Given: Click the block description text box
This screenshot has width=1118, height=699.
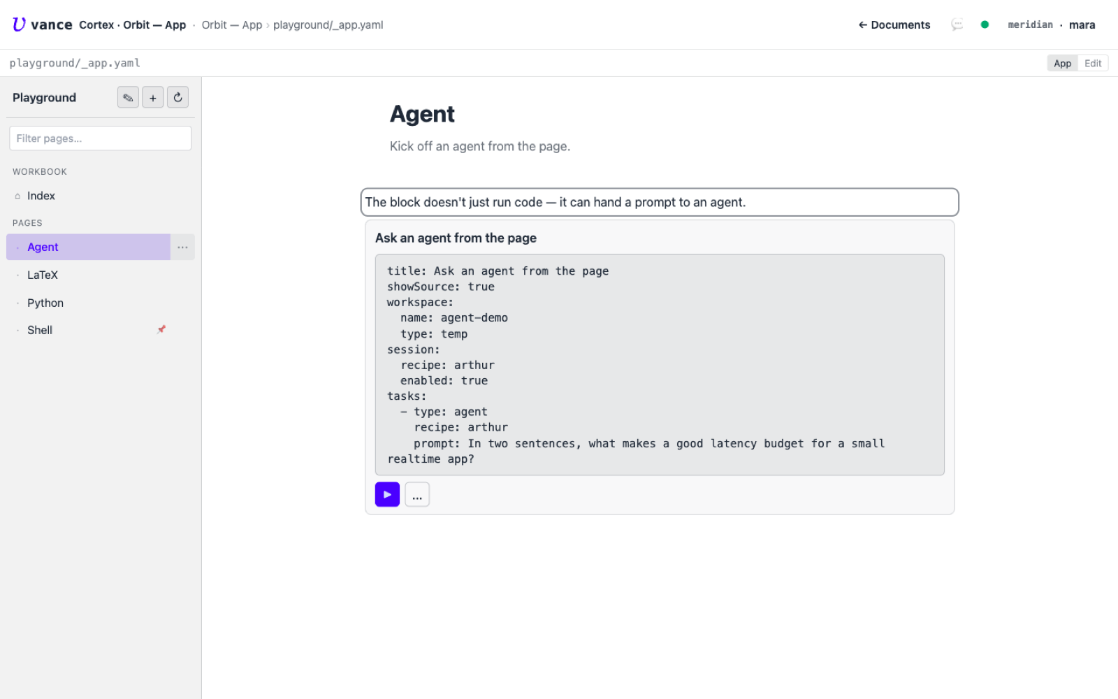Looking at the screenshot, I should [660, 202].
